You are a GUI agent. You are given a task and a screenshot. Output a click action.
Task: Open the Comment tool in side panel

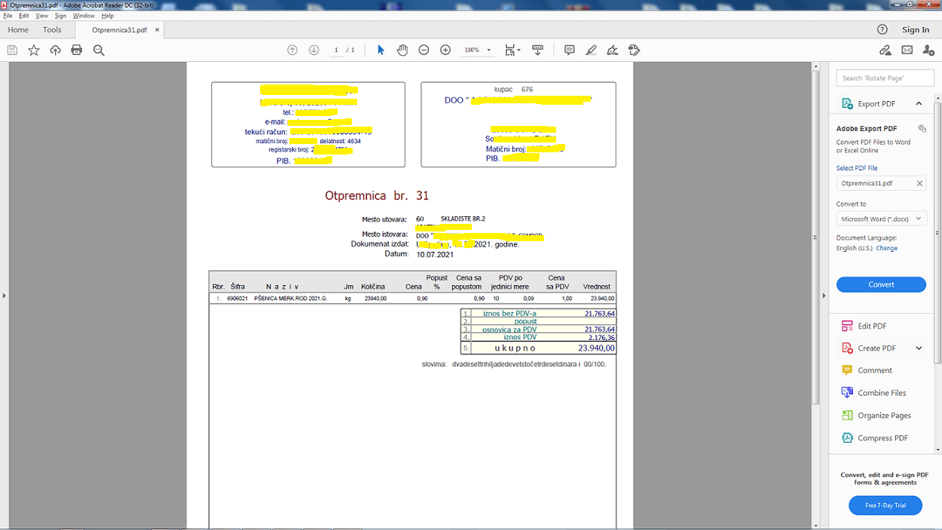coord(874,370)
